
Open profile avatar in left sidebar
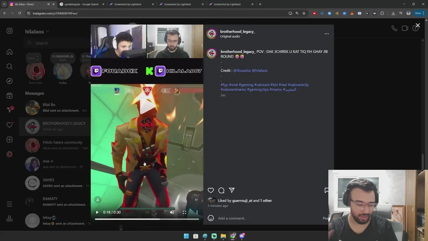click(x=9, y=154)
